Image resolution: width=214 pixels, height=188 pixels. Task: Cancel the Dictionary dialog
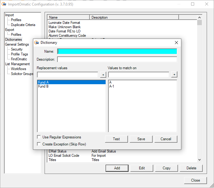click(x=166, y=139)
